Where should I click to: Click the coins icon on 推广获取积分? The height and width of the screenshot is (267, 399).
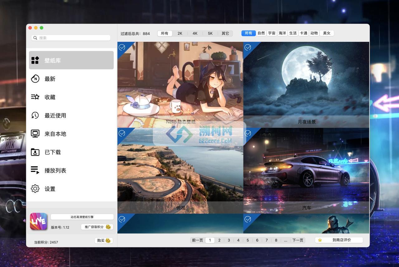[108, 227]
